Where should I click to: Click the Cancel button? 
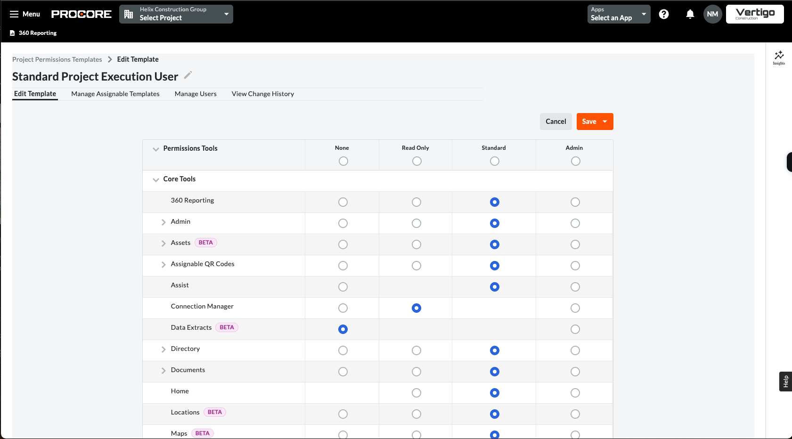click(556, 122)
